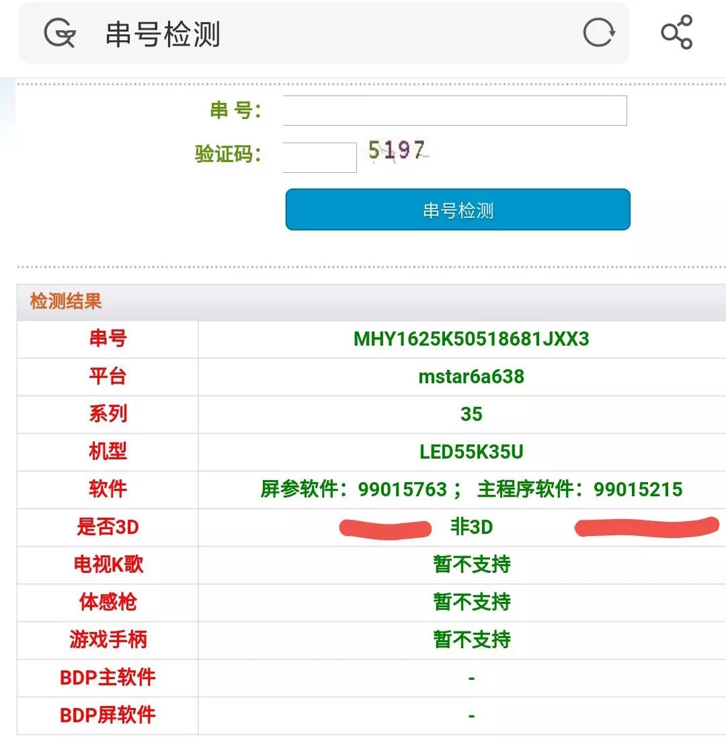Click the 屏参软件 number 99015763
Viewport: 726px width, 739px height.
pyautogui.click(x=403, y=490)
